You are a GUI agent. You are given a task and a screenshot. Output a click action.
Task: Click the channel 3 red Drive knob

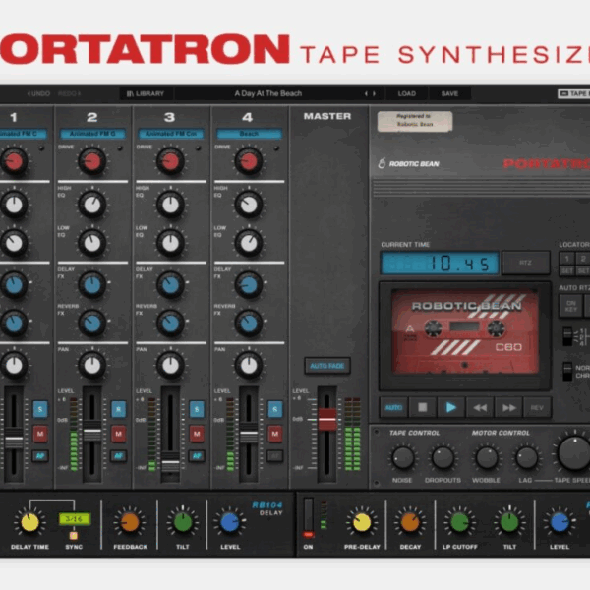point(170,161)
